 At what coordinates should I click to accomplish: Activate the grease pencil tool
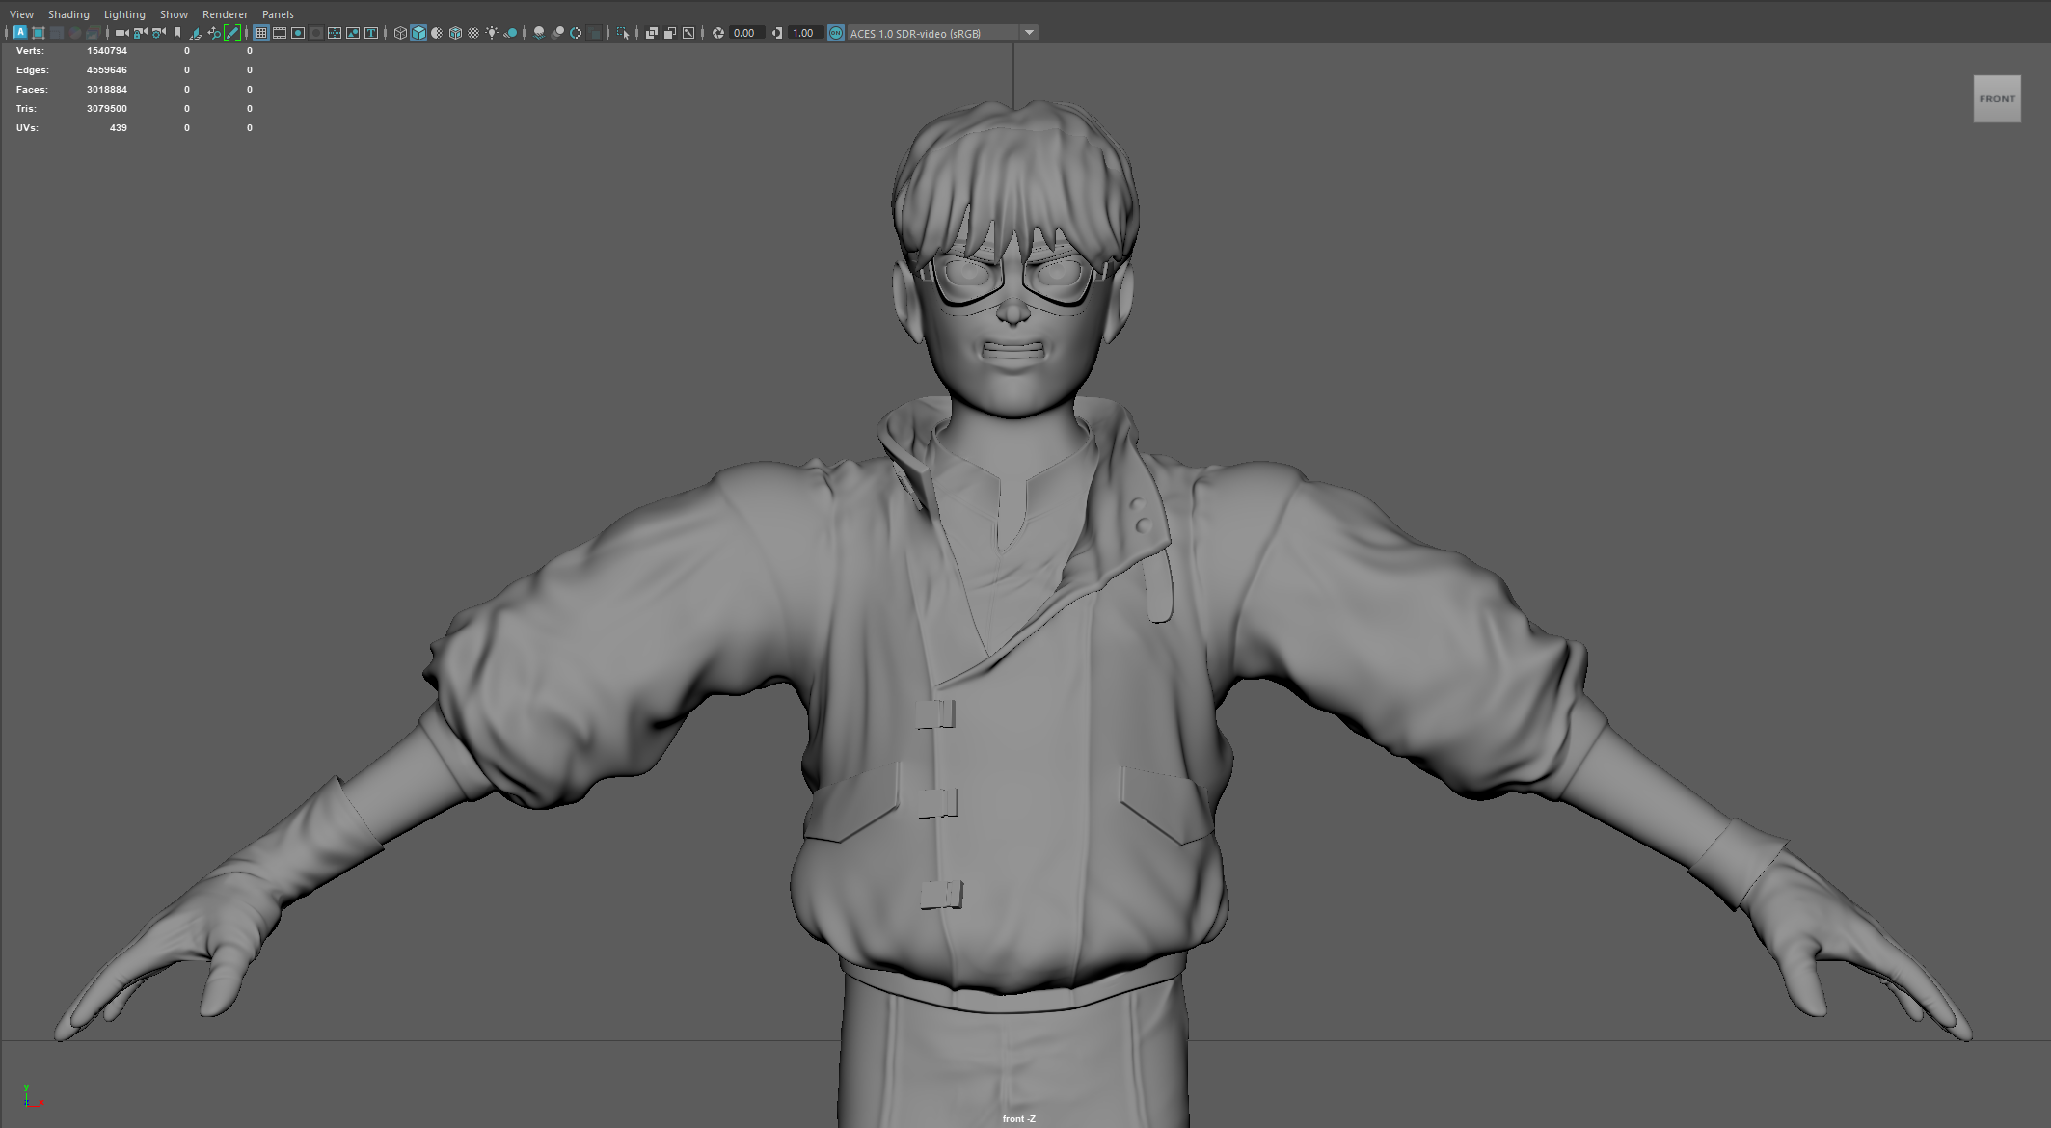pyautogui.click(x=232, y=33)
